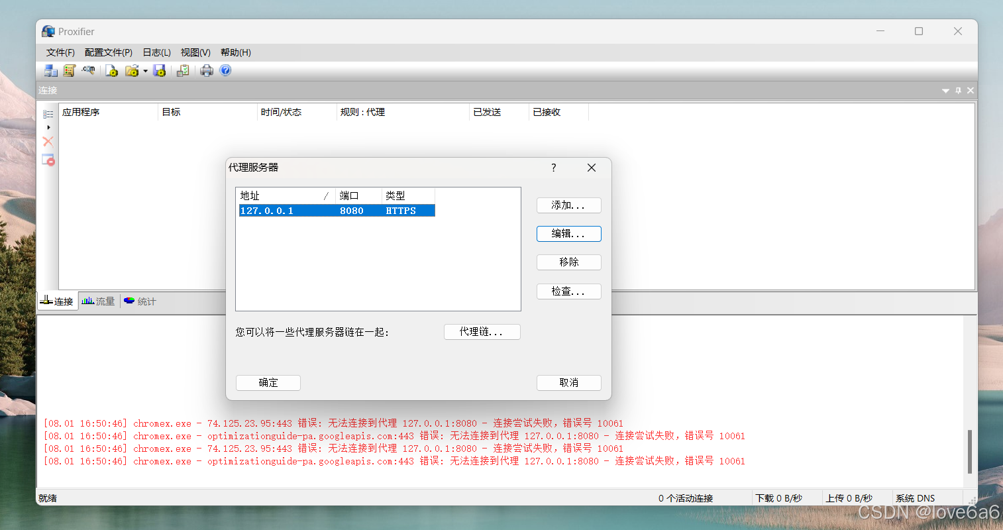1003x530 pixels.
Task: Close the 代理服务器 dialog
Action: pos(592,168)
